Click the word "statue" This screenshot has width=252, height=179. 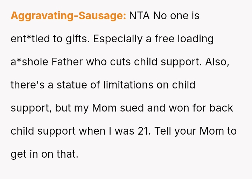pos(72,85)
